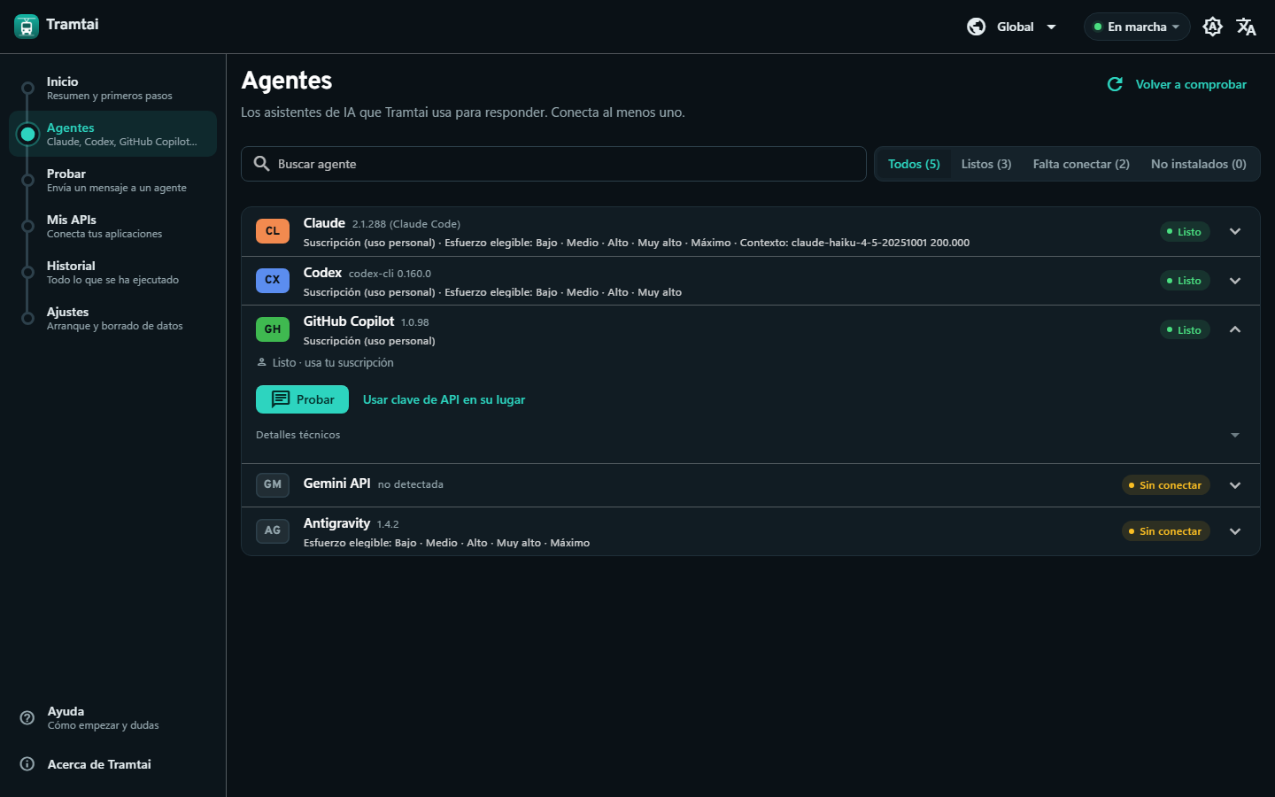The image size is (1275, 797).
Task: Expand the Gemini API row chevron
Action: pos(1235,485)
